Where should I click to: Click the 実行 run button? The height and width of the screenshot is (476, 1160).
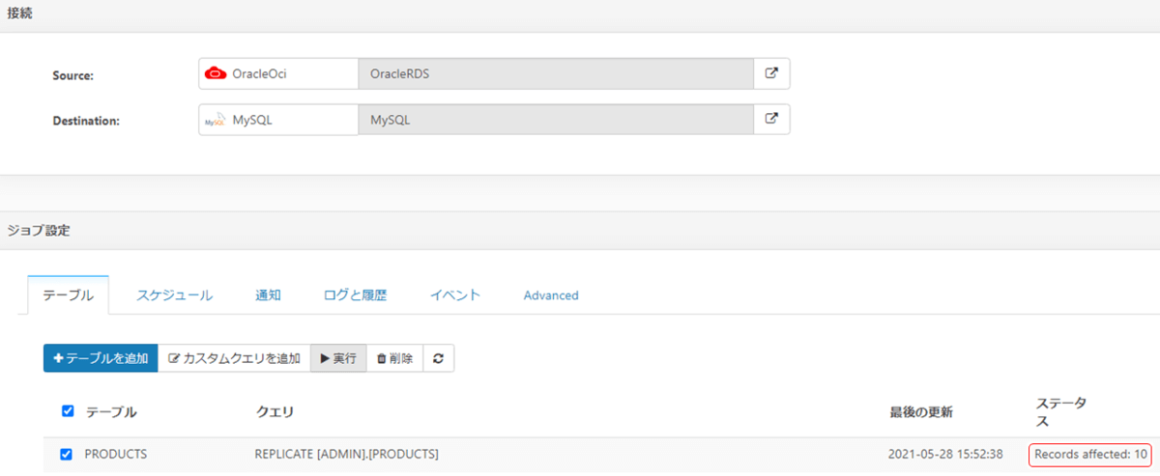click(338, 358)
